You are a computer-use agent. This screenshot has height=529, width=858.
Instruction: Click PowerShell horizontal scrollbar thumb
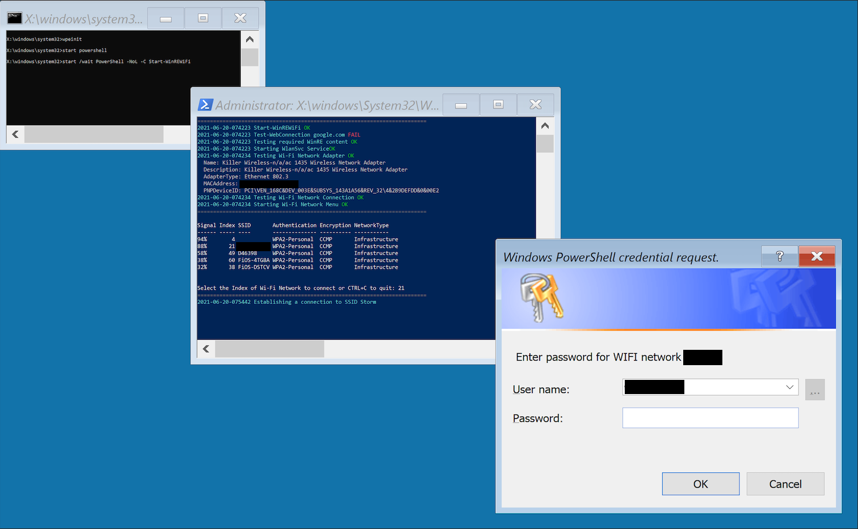(x=270, y=349)
